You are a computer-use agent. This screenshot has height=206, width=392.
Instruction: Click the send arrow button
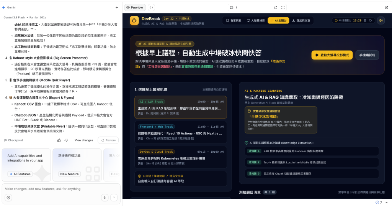click(x=114, y=198)
